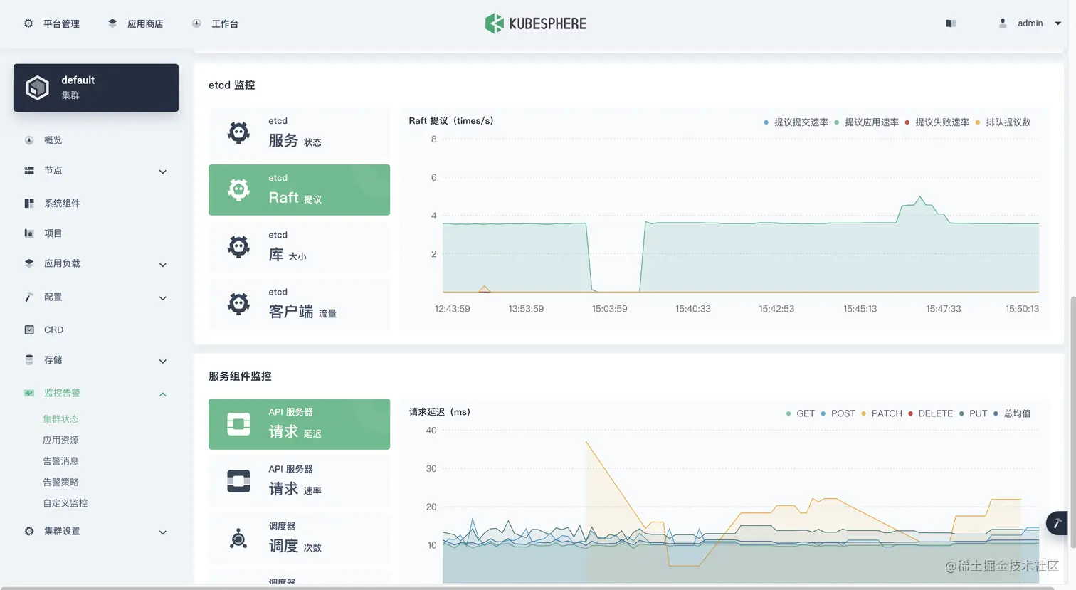
Task: Open 集群状态 submenu item
Action: coord(60,419)
